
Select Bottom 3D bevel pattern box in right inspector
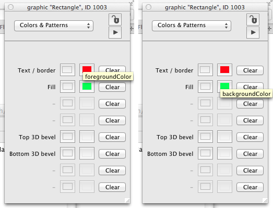205,153
